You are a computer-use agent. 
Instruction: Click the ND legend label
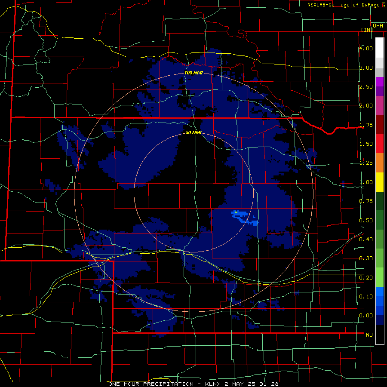click(x=369, y=335)
